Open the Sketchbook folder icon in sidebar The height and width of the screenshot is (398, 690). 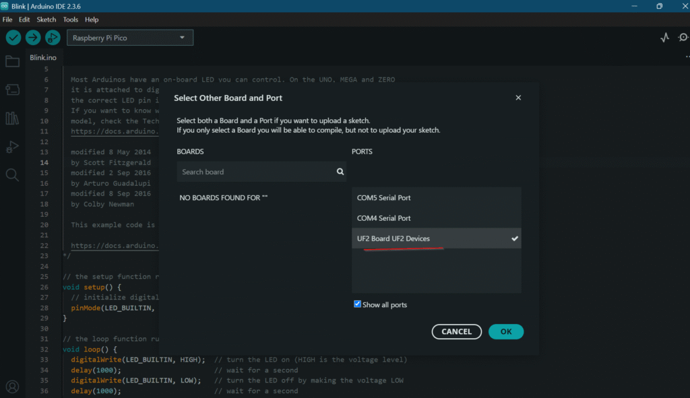pyautogui.click(x=12, y=61)
